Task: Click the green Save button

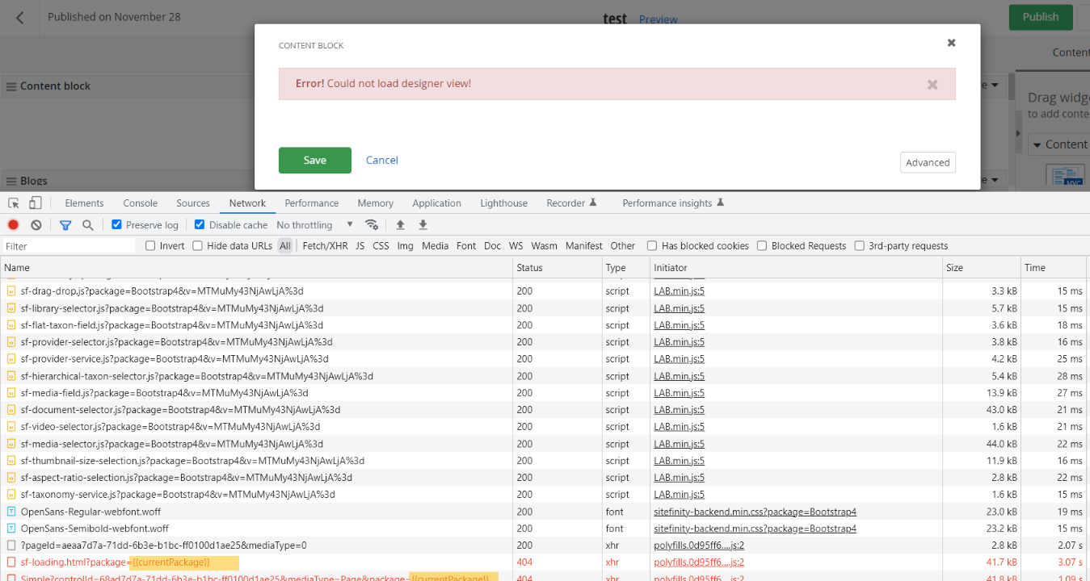Action: (x=315, y=160)
